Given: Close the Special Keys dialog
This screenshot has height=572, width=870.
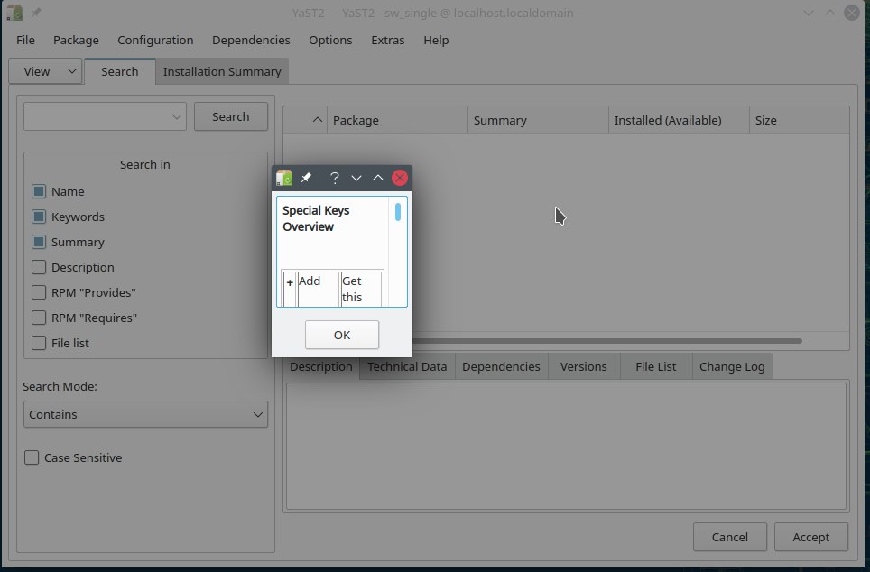Looking at the screenshot, I should coord(400,178).
